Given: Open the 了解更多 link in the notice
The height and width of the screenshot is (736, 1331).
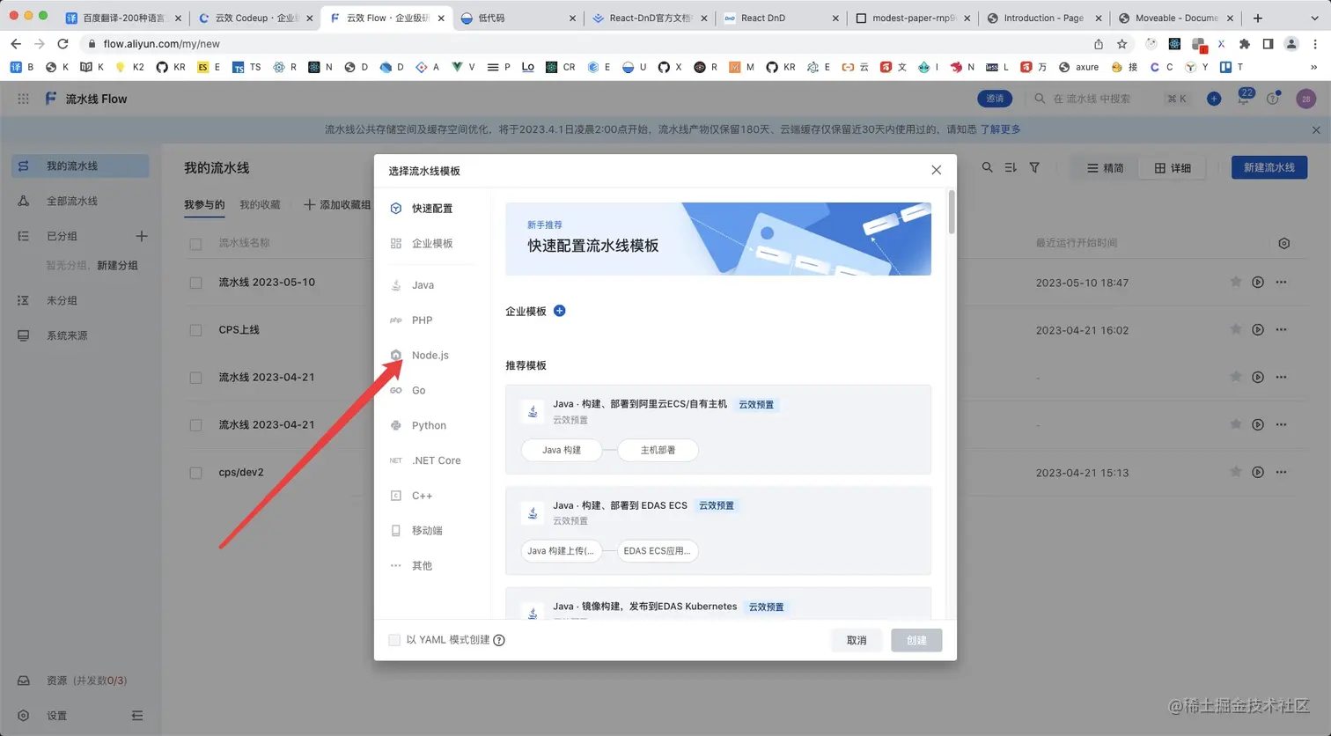Looking at the screenshot, I should tap(1000, 129).
